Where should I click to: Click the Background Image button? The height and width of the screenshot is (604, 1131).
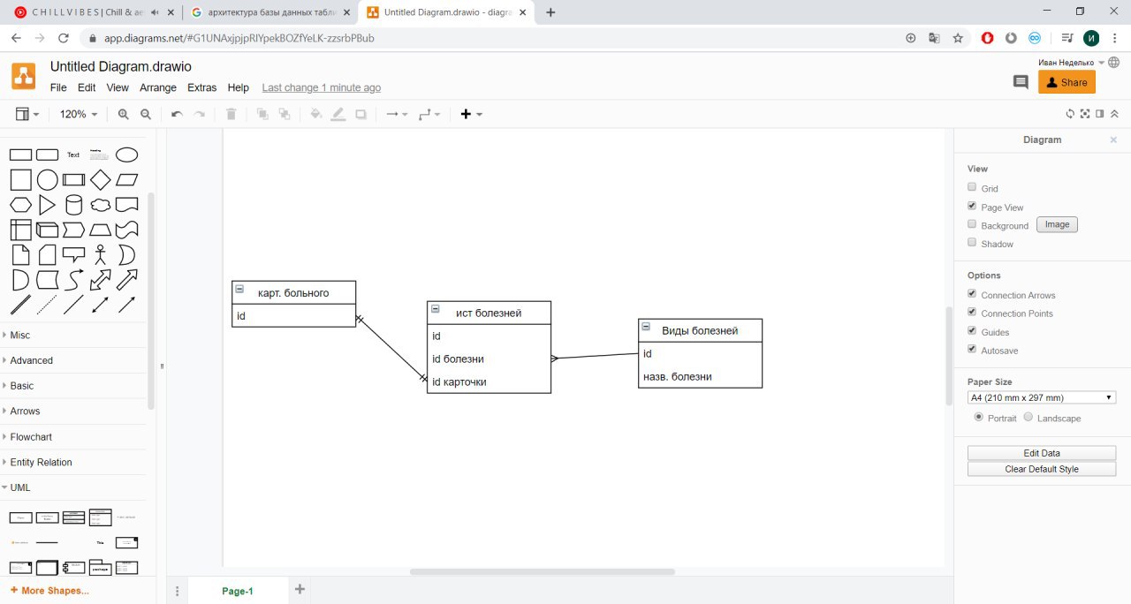coord(1057,224)
